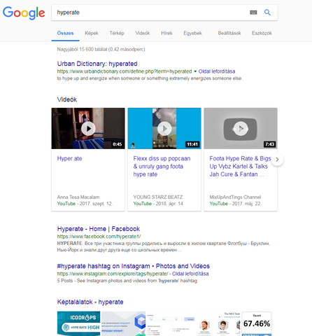Open 'Képtalálatok - hyperate' image results link
Viewport: 312px width, 336px height.
90,302
